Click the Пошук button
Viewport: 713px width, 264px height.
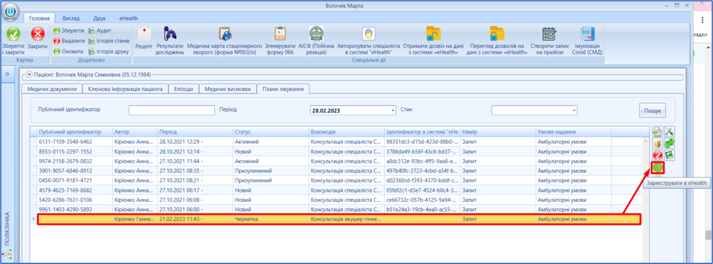click(652, 110)
